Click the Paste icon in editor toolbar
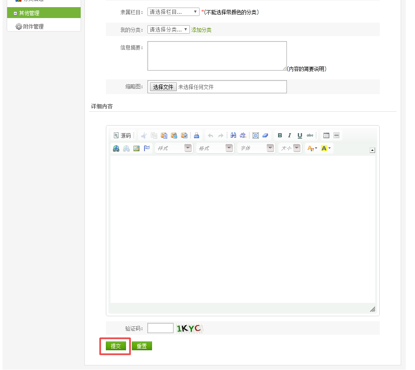The width and height of the screenshot is (415, 370). click(x=164, y=135)
